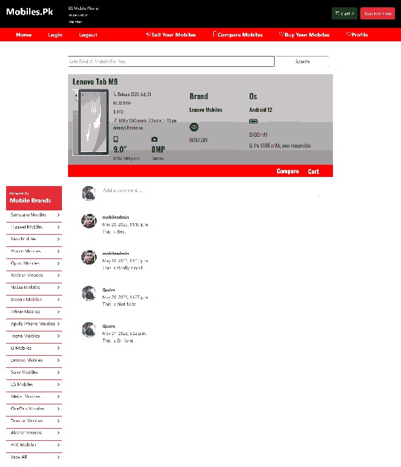401x467 pixels.
Task: Click Cart on the product card
Action: pos(314,171)
